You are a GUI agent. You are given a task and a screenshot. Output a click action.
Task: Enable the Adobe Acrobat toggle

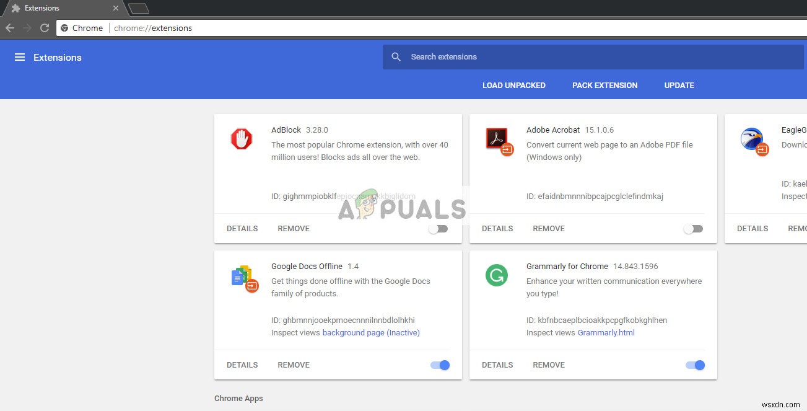click(x=694, y=229)
